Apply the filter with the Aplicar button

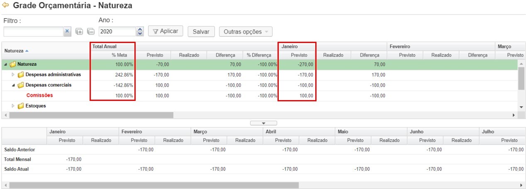click(165, 31)
